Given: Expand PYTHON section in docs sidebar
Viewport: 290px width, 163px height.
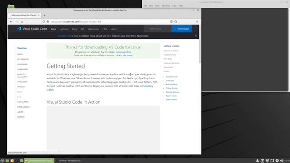Looking at the screenshot, I should point(21,87).
